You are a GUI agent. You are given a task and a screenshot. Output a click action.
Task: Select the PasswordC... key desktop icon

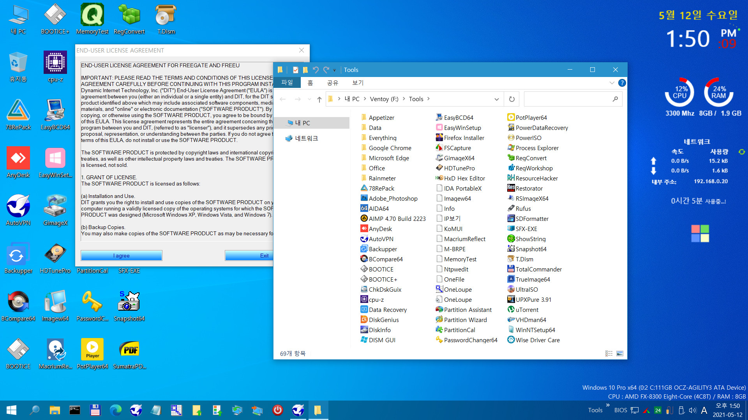tap(92, 306)
